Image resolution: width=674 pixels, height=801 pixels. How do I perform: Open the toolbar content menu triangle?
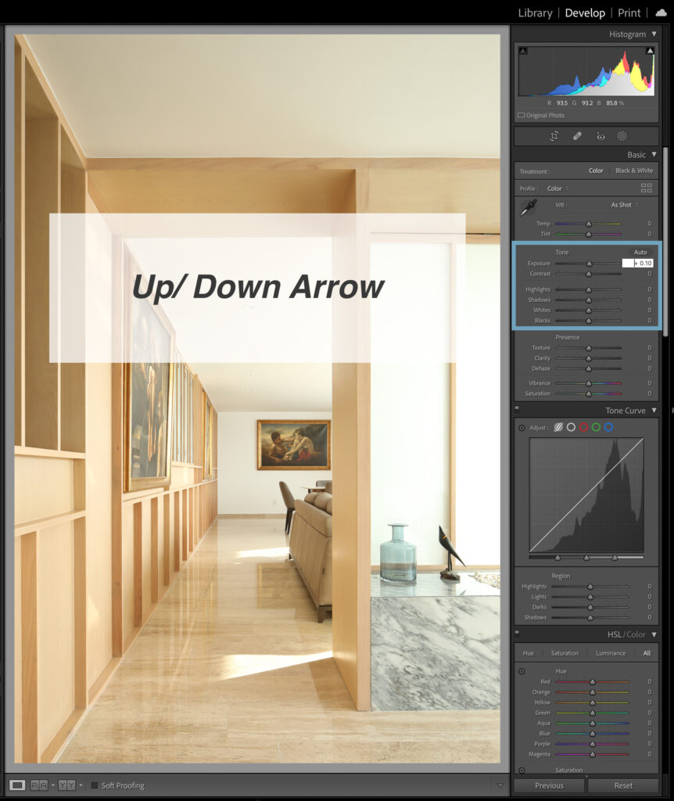[500, 785]
